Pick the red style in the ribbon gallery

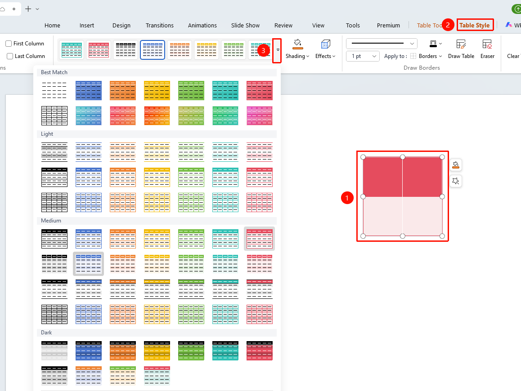pos(99,50)
